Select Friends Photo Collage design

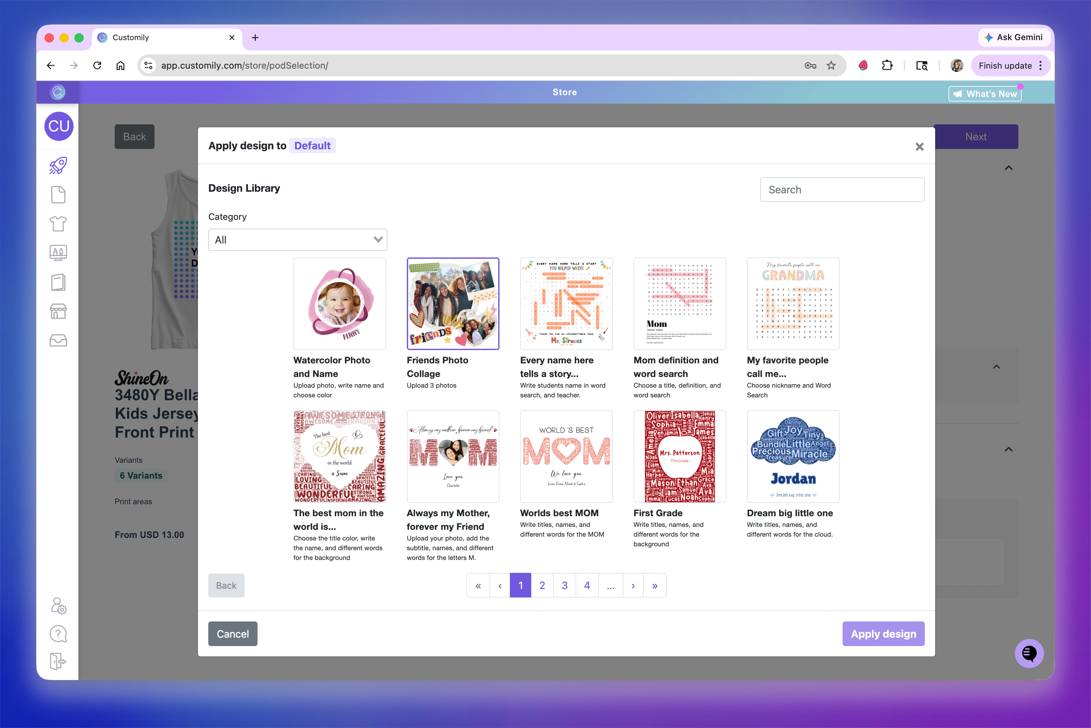coord(453,304)
